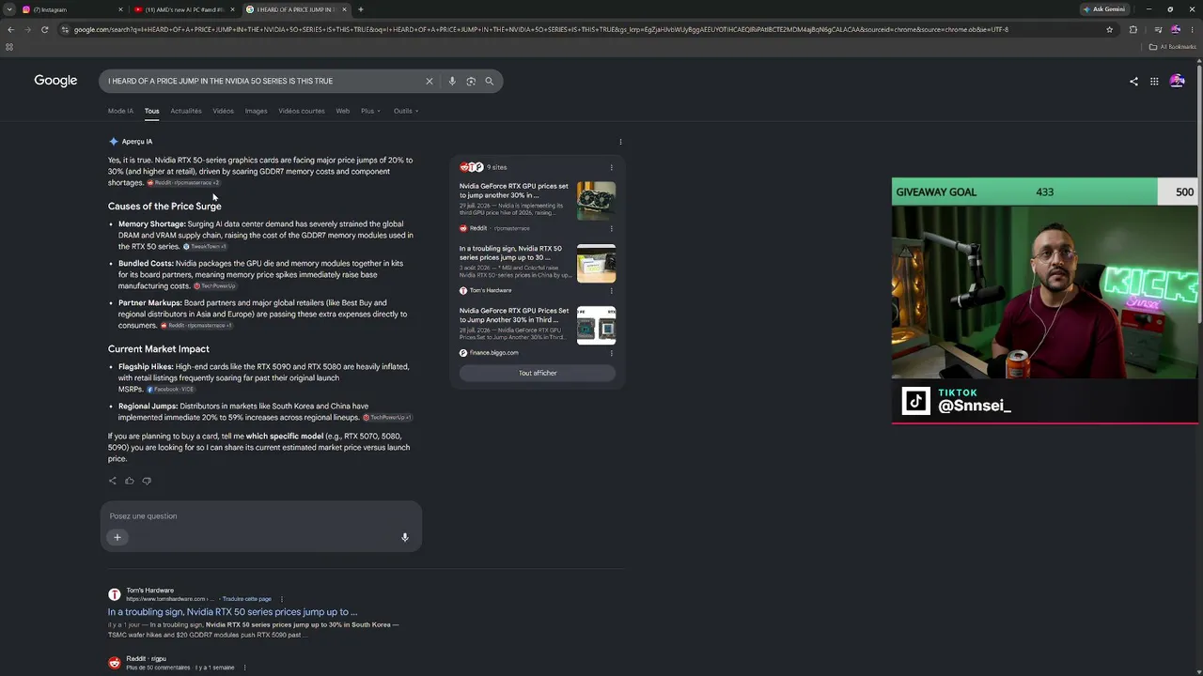
Task: Dislike the AI overview with thumbs down
Action: [x=147, y=481]
